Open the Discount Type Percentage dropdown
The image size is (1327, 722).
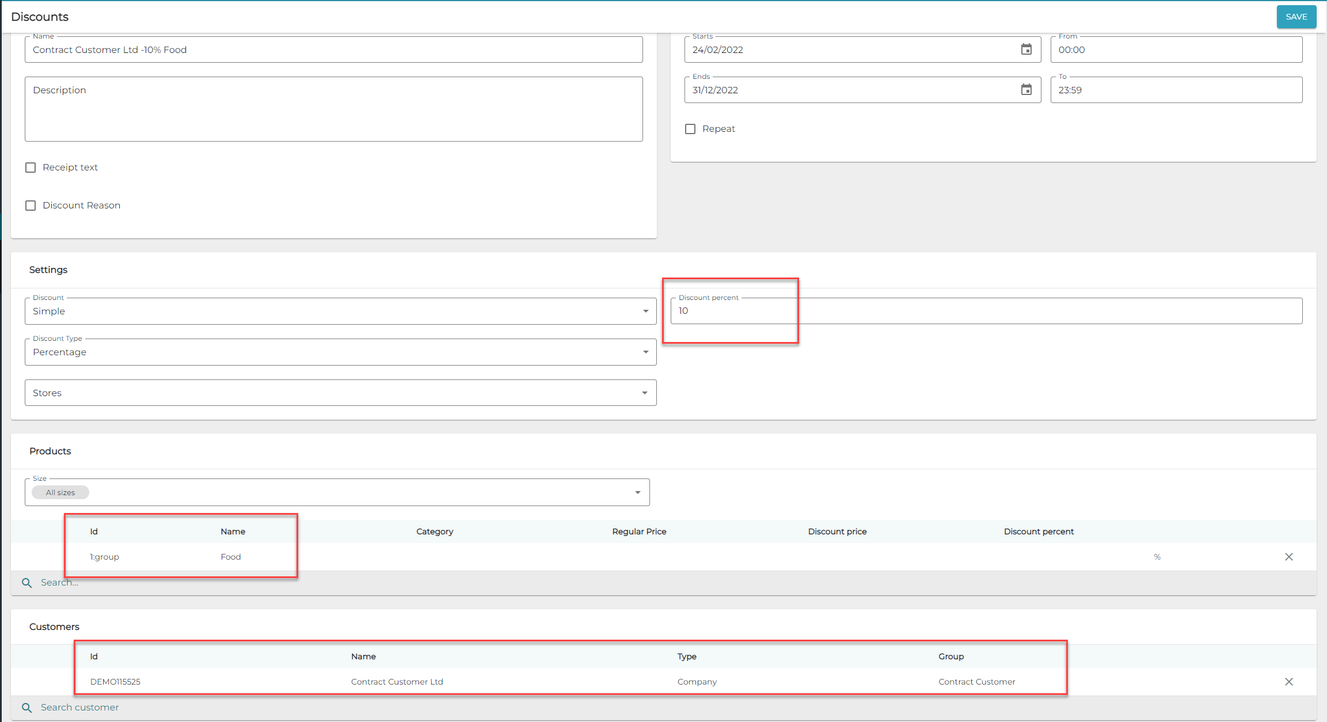coord(340,352)
